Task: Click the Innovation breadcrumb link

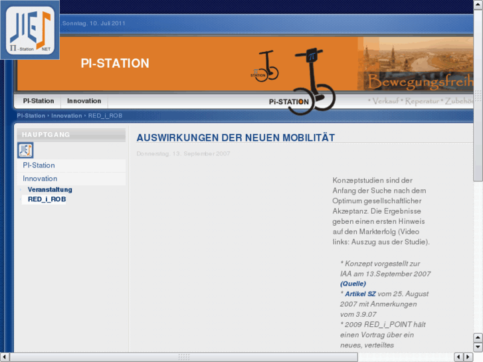Action: (x=66, y=116)
